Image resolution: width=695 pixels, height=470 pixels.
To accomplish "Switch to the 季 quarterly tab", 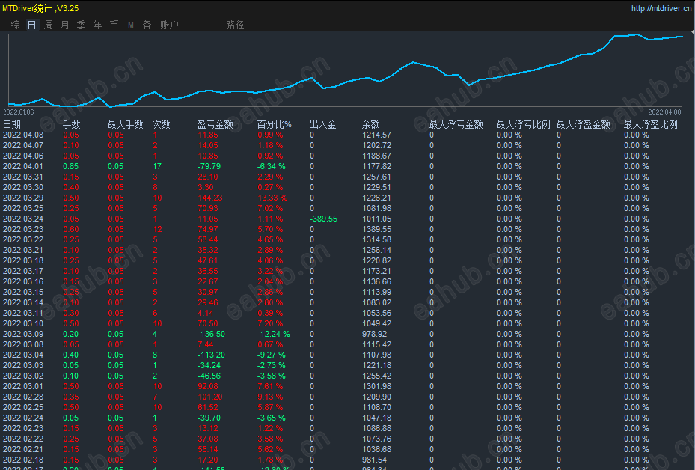I will (81, 25).
